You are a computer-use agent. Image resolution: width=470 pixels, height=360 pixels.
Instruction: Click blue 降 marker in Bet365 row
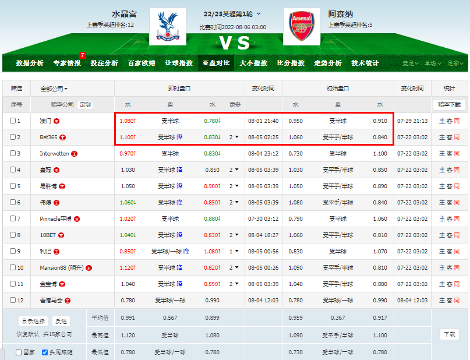(179, 137)
